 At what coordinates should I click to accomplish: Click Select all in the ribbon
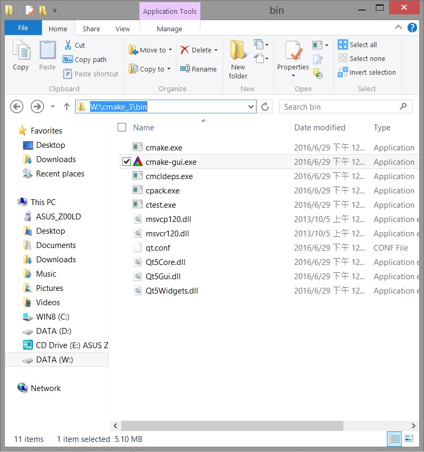click(357, 45)
